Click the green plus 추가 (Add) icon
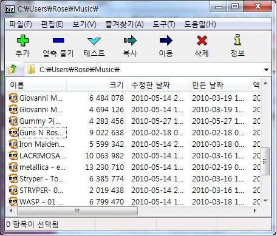The width and height of the screenshot is (277, 236). [22, 41]
